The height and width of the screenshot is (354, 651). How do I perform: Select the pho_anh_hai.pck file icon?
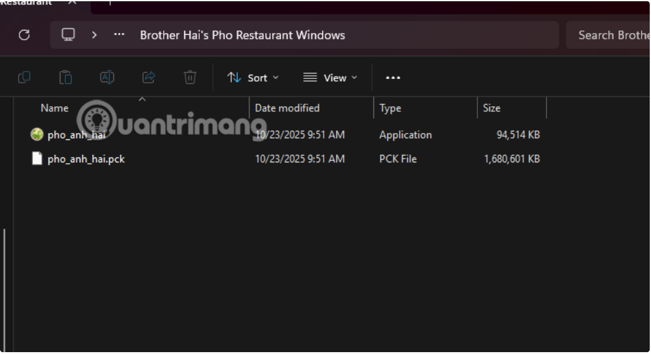coord(37,159)
